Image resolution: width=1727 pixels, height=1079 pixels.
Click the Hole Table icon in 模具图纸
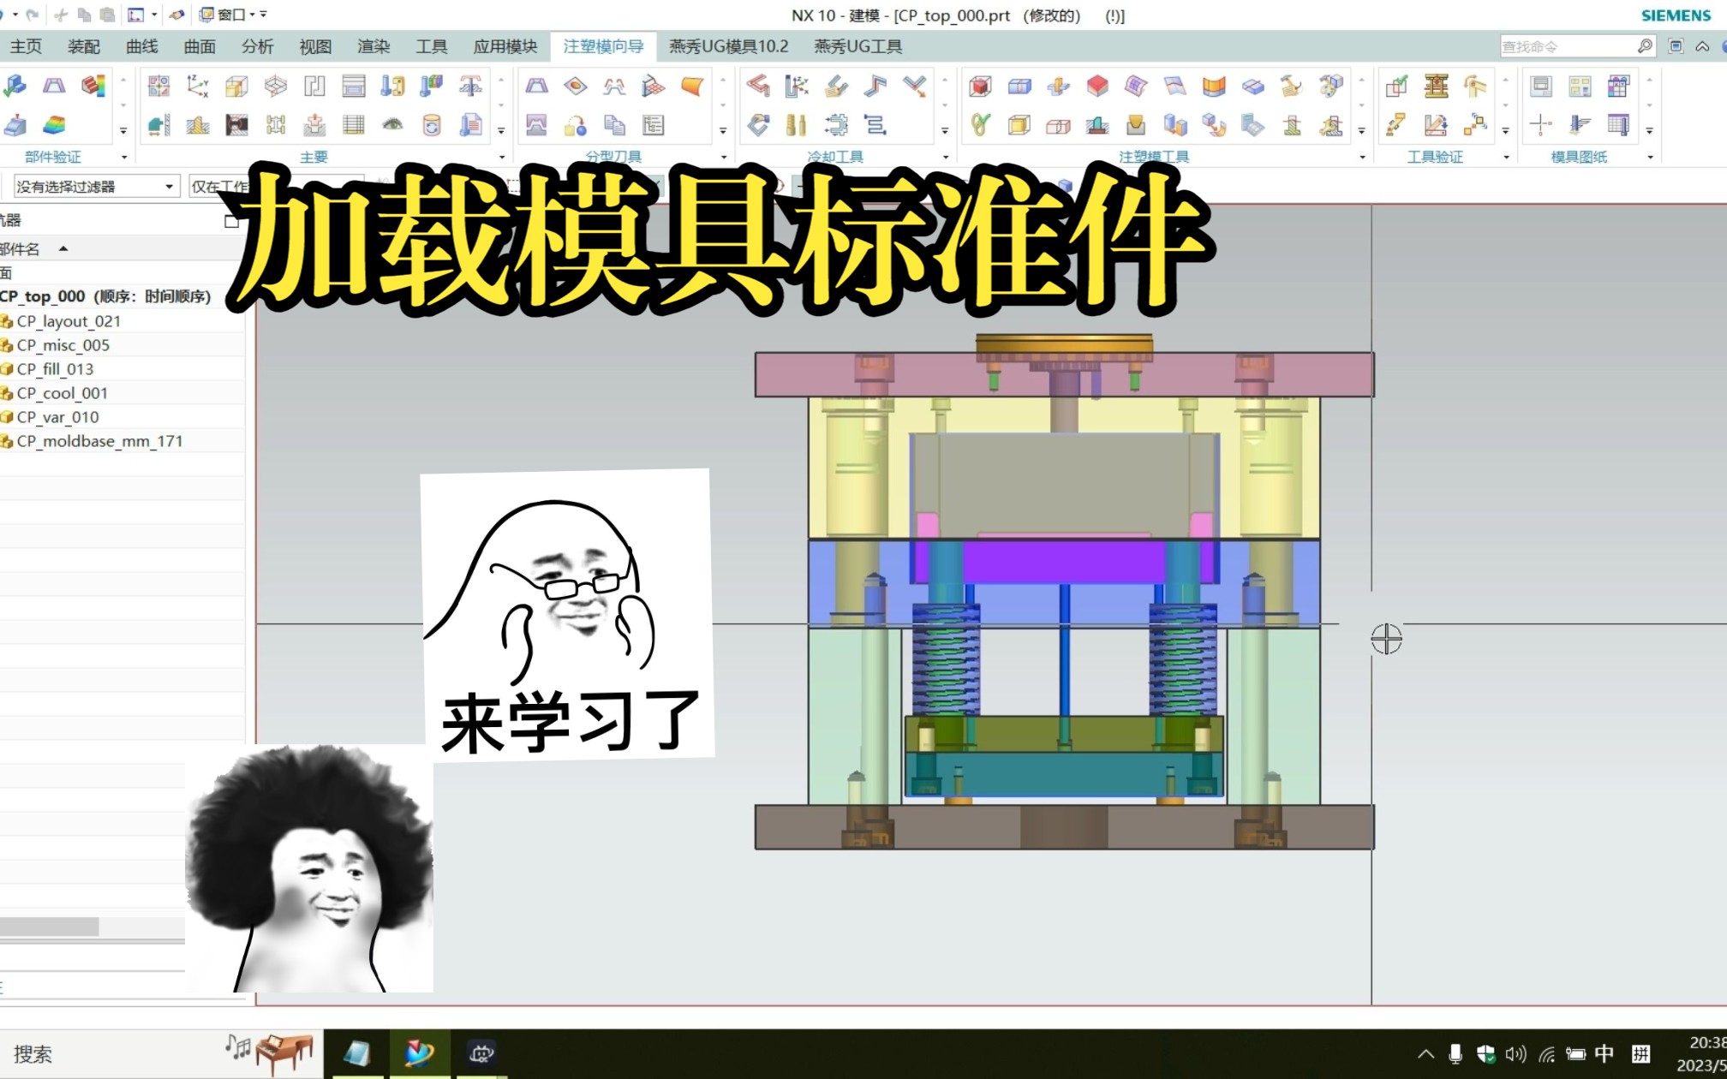1619,86
